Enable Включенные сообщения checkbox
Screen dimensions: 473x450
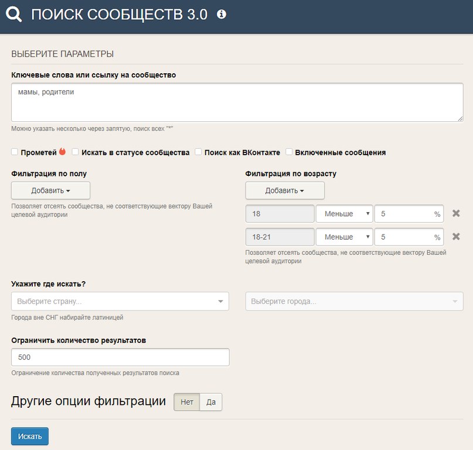(289, 152)
